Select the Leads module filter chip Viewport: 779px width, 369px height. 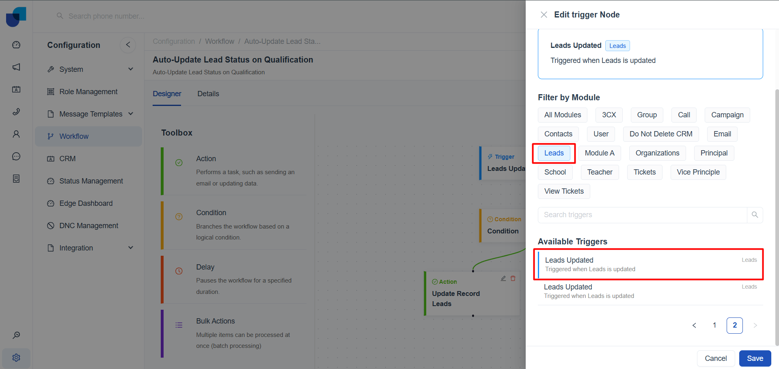click(x=554, y=153)
